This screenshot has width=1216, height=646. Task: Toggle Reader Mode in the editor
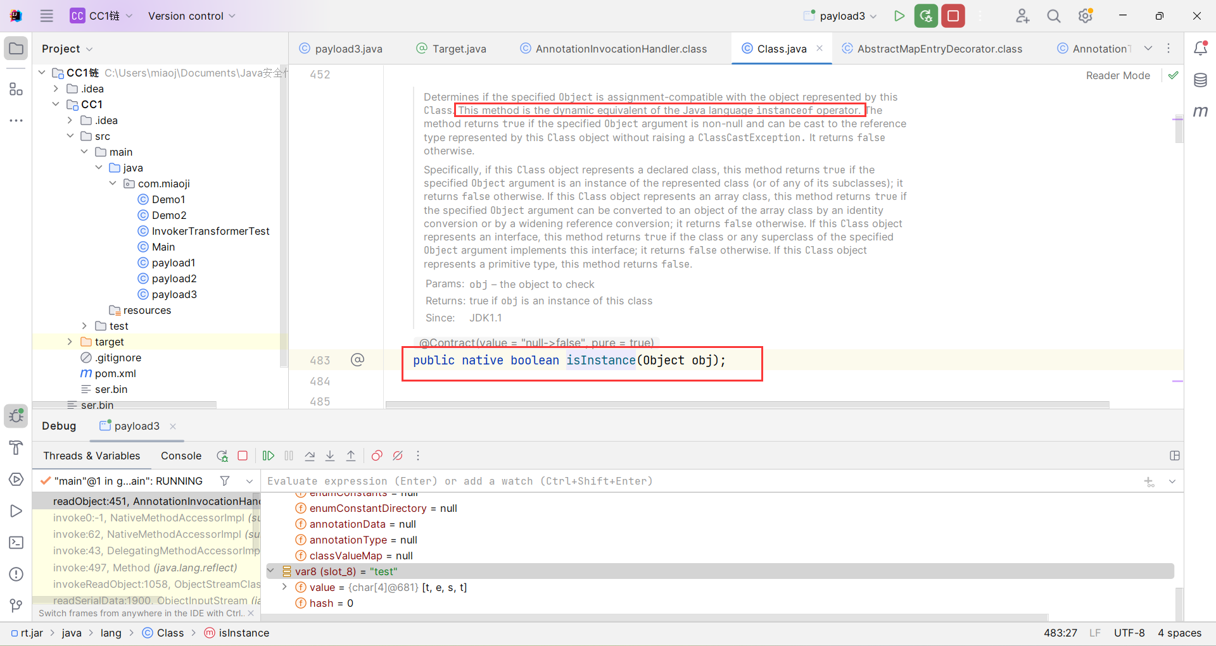(1117, 75)
